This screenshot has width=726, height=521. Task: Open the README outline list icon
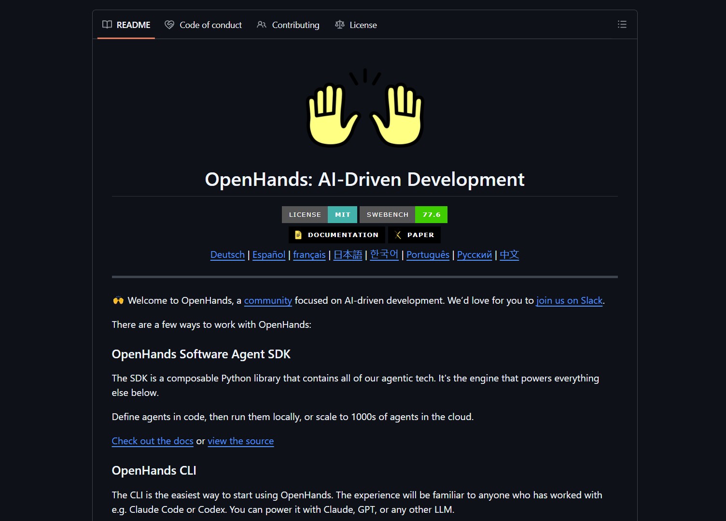click(x=622, y=25)
